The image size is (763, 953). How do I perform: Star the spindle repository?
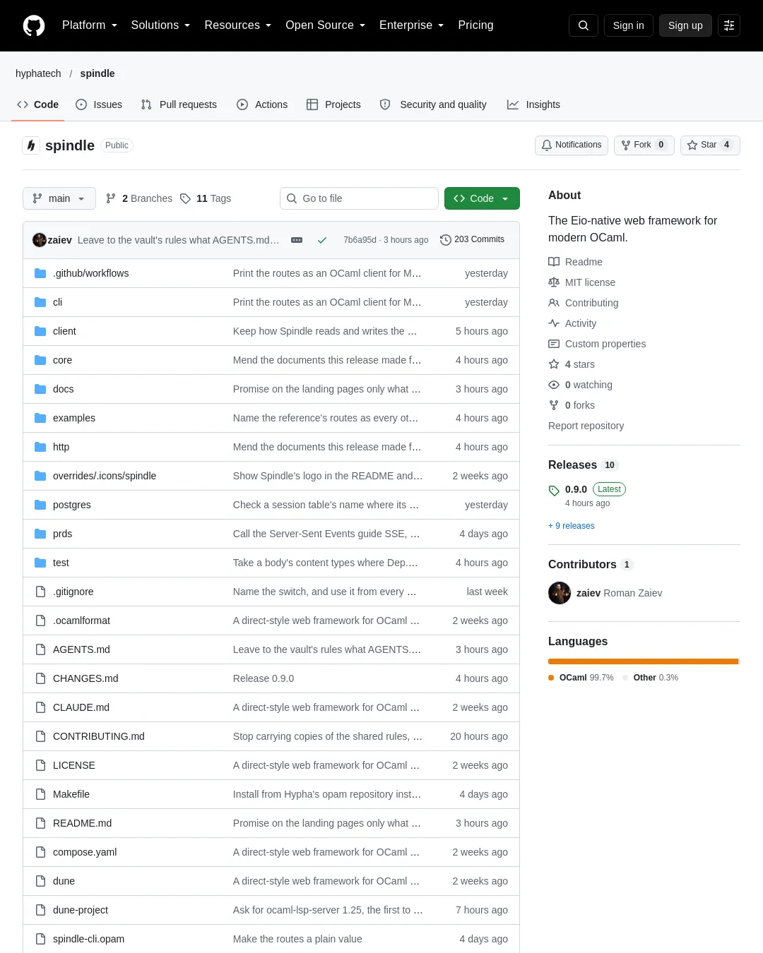[710, 145]
